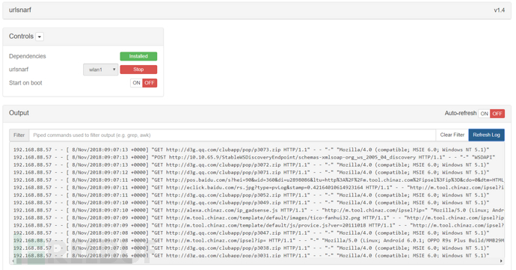Switch Auto-refresh ON
516x270 pixels.
[484, 114]
